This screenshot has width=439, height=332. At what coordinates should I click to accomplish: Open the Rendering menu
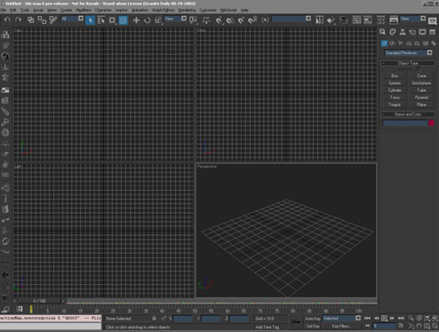tap(187, 10)
